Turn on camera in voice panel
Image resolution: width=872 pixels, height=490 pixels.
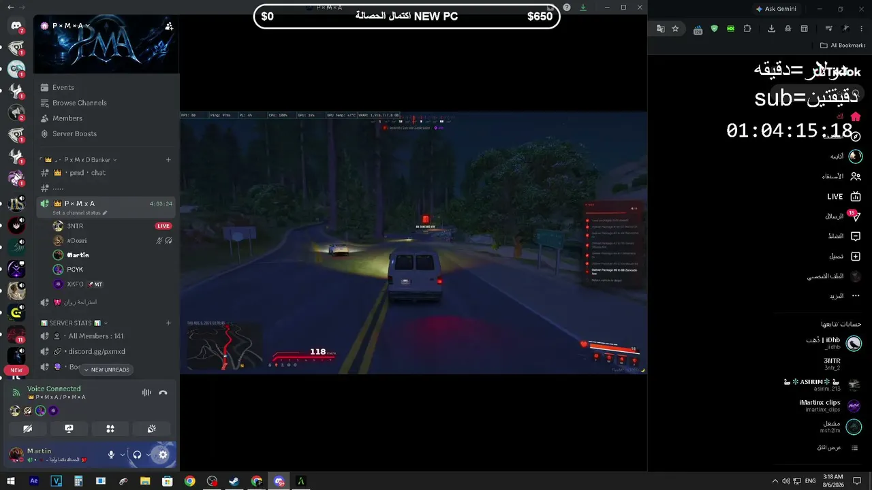(28, 429)
